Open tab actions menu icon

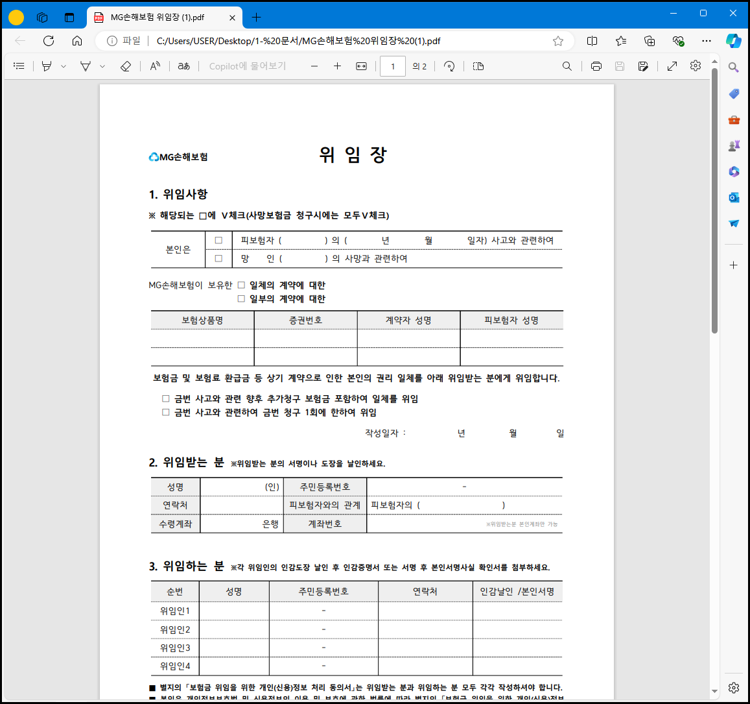coord(69,18)
